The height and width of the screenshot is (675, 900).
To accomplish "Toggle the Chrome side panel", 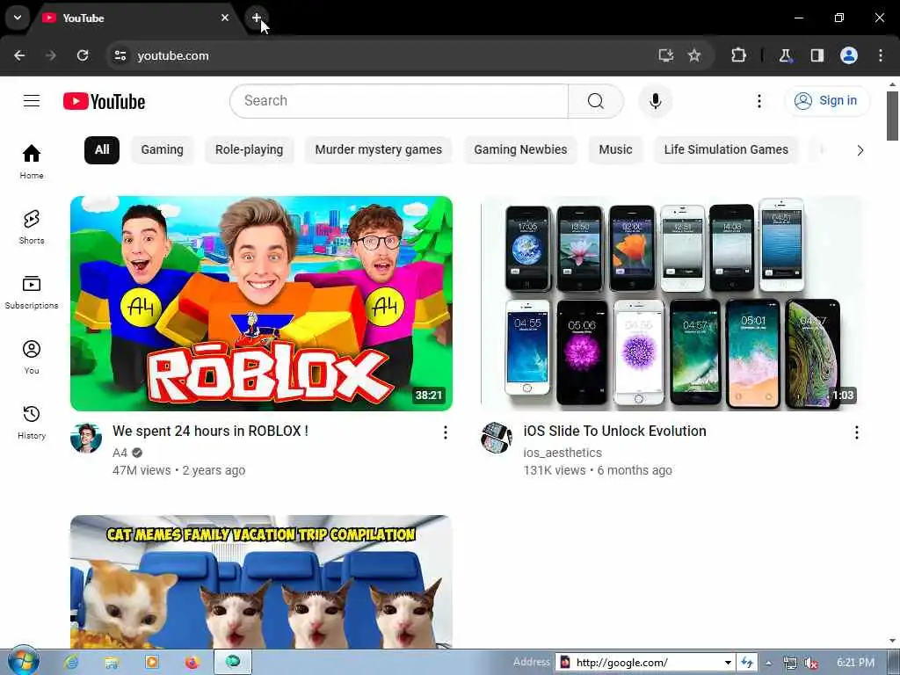I will point(817,55).
